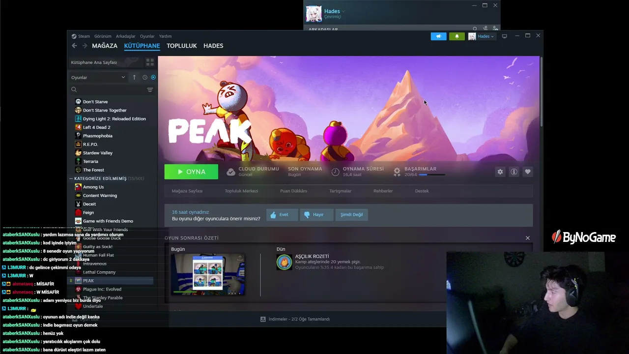Select Among Us in the library

coord(93,187)
